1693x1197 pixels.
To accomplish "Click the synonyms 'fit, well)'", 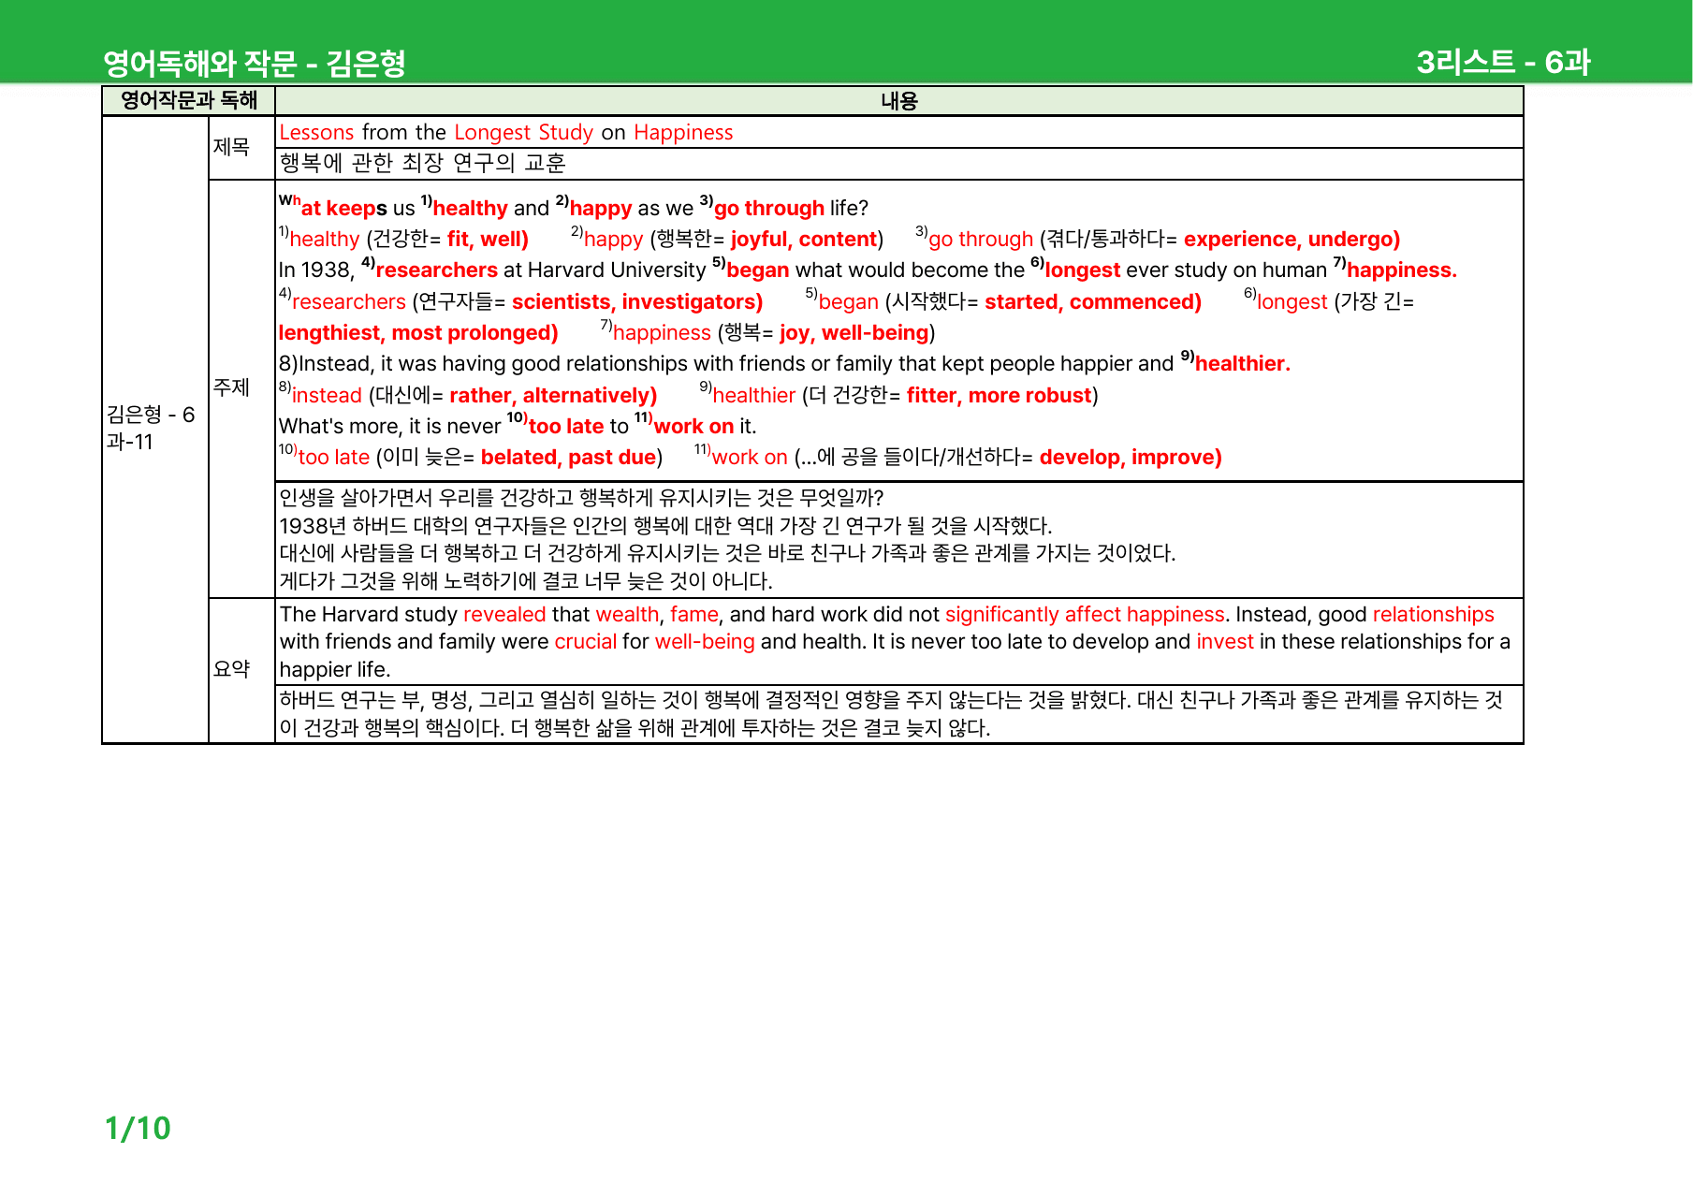I will point(488,240).
